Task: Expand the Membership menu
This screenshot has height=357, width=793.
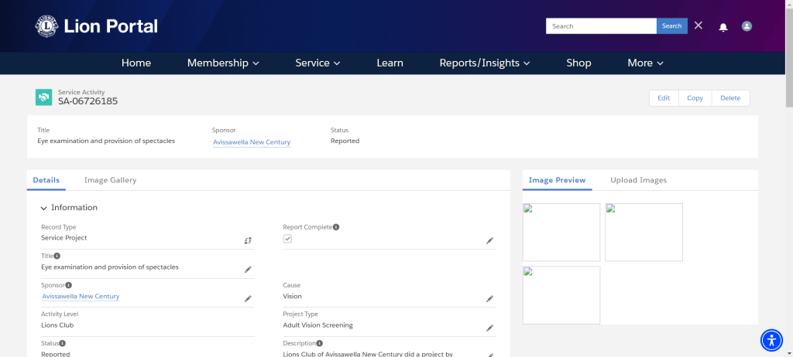Action: coord(223,63)
